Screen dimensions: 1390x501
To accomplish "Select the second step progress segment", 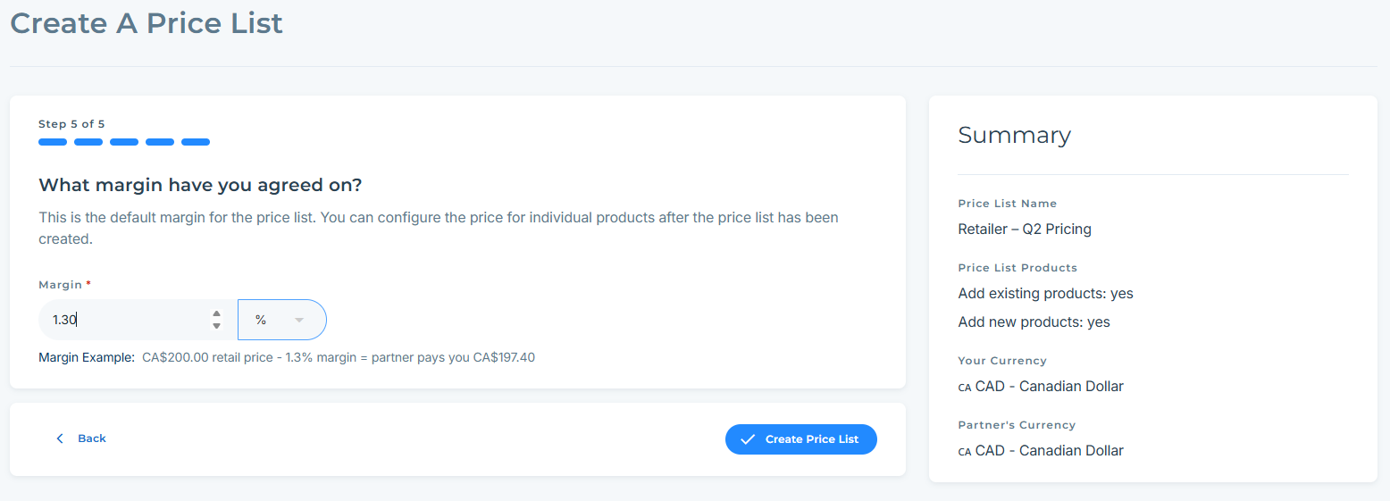I will pos(88,142).
